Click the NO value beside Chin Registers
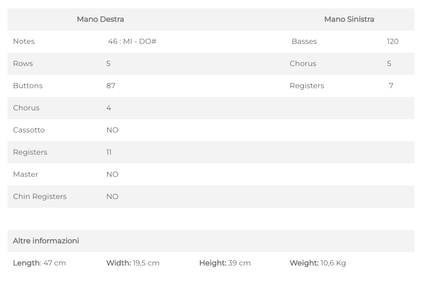Viewport: 426px width, 283px height. 112,197
